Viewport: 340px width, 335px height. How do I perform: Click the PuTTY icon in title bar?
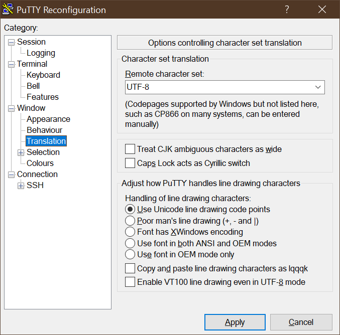(8, 10)
